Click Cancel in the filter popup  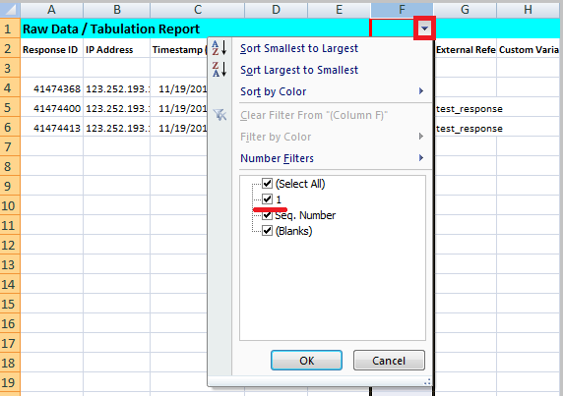(389, 361)
